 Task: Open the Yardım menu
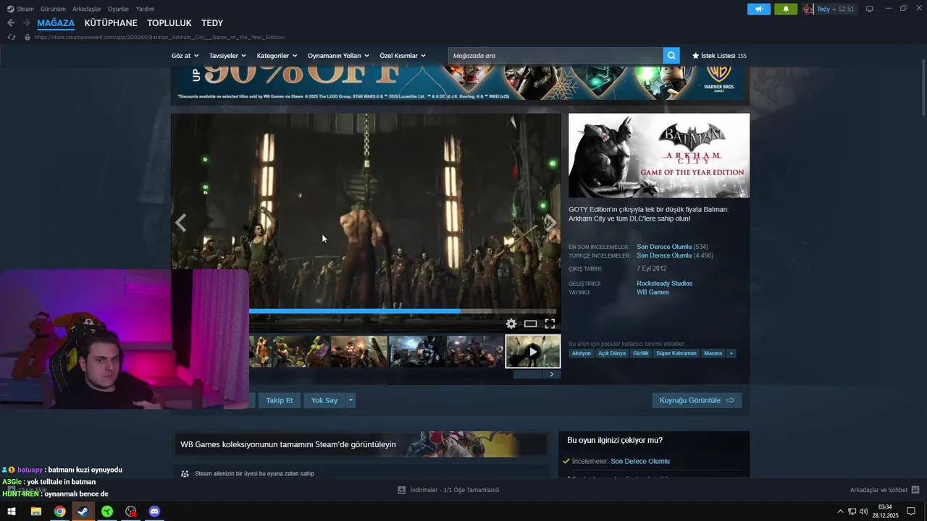pos(145,9)
